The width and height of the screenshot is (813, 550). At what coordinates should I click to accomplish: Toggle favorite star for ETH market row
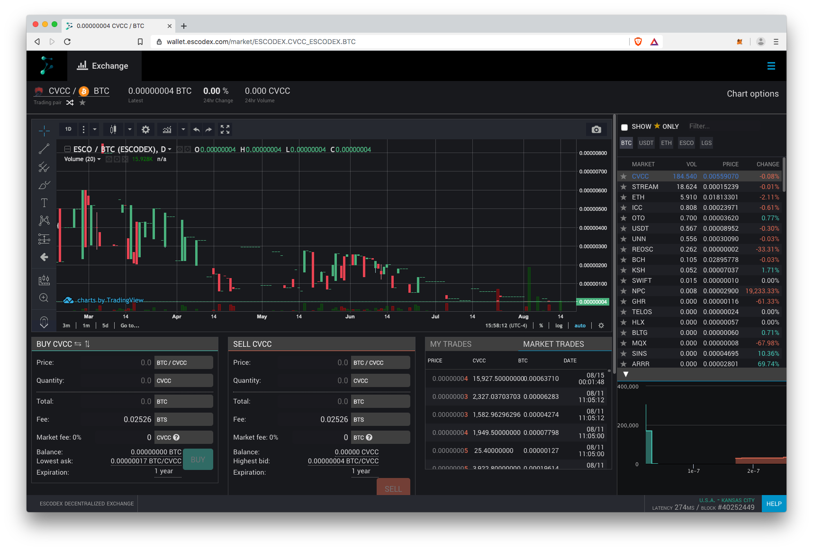(x=623, y=197)
